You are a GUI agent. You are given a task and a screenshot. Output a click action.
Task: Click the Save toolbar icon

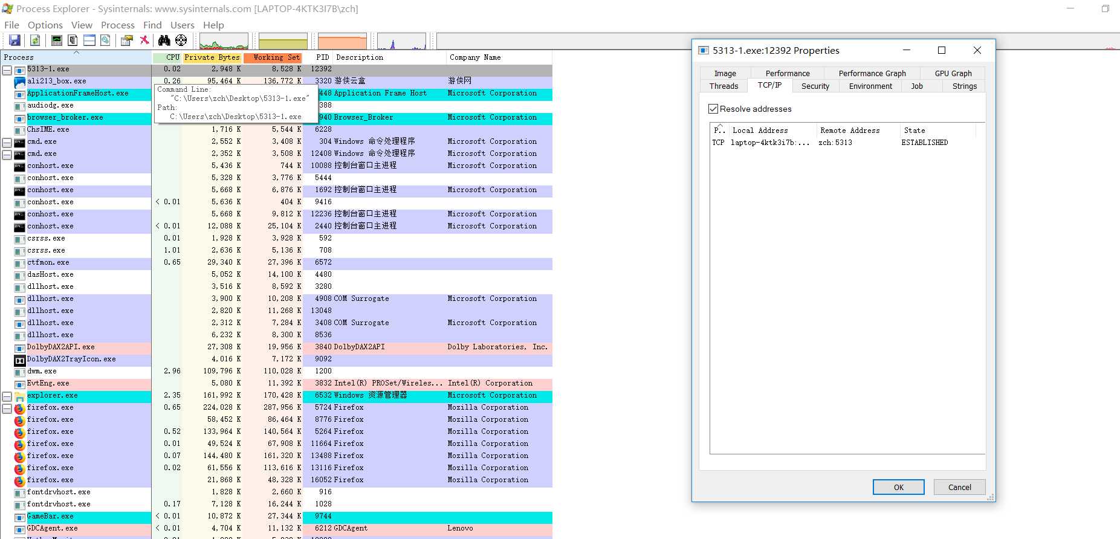pos(15,40)
